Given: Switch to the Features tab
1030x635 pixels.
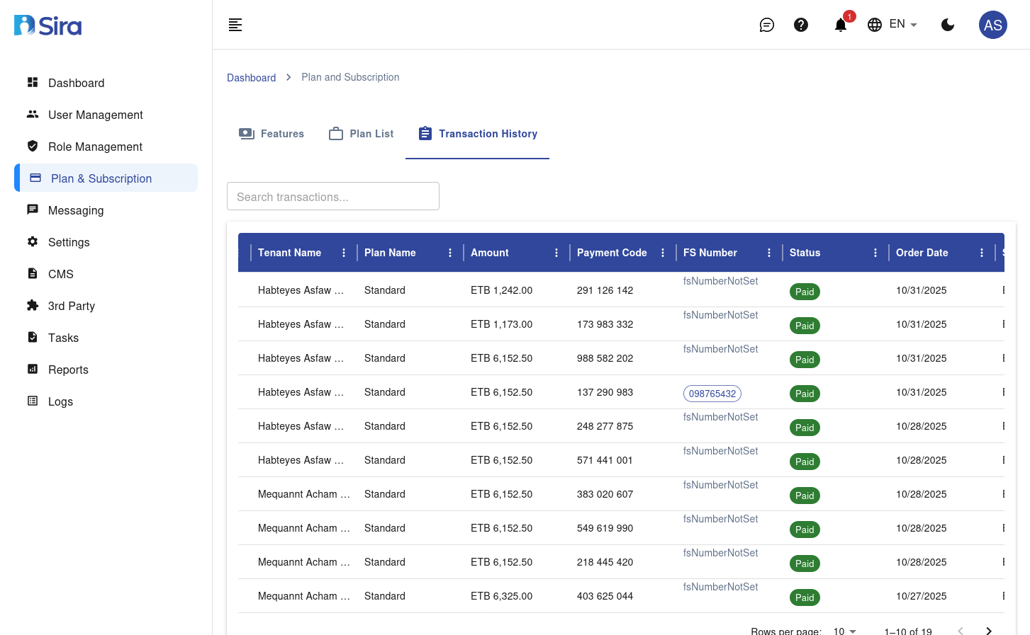Looking at the screenshot, I should tap(272, 133).
